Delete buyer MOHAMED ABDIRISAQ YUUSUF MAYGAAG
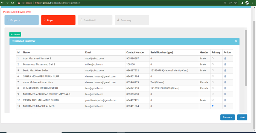The image size is (257, 133). (x=225, y=94)
